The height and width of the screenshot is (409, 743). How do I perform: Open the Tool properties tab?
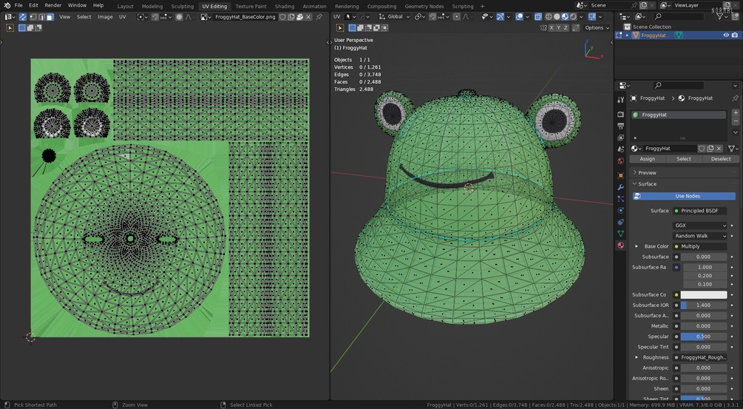[x=621, y=100]
